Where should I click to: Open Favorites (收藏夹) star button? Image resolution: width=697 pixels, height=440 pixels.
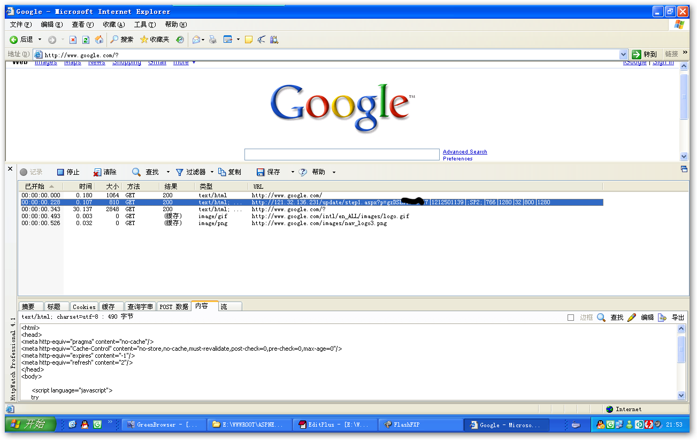[x=155, y=40]
